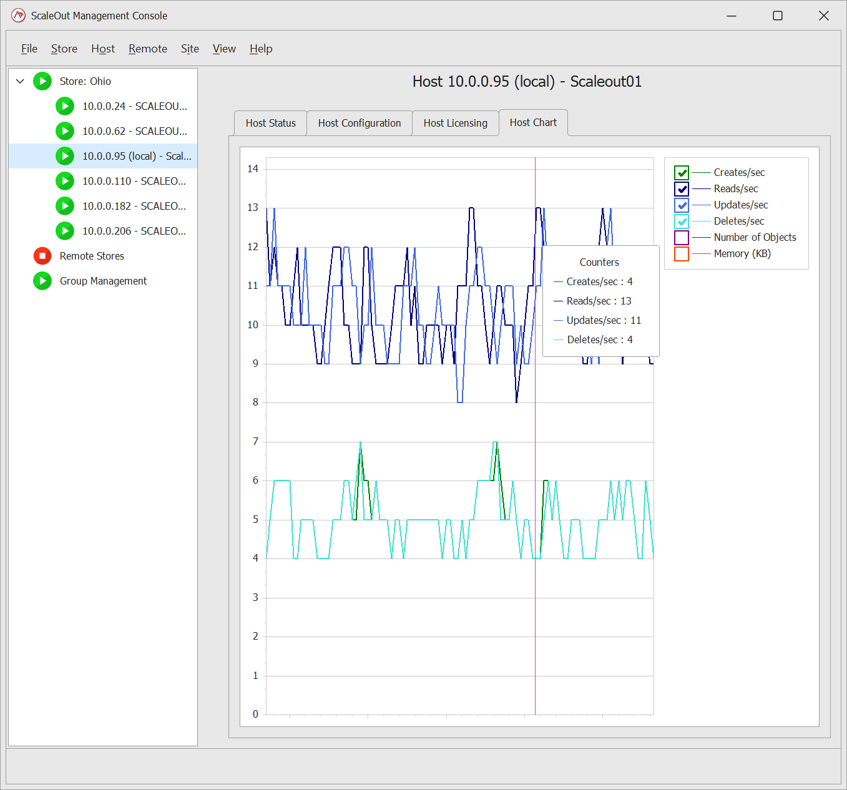
Task: Click the Updates/sec legend label
Action: click(x=741, y=205)
